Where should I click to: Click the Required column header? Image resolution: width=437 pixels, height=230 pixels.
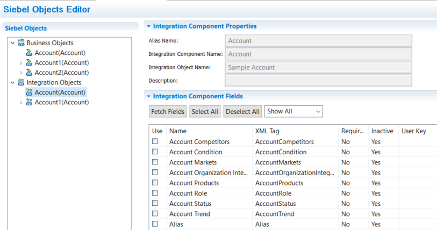click(x=353, y=131)
